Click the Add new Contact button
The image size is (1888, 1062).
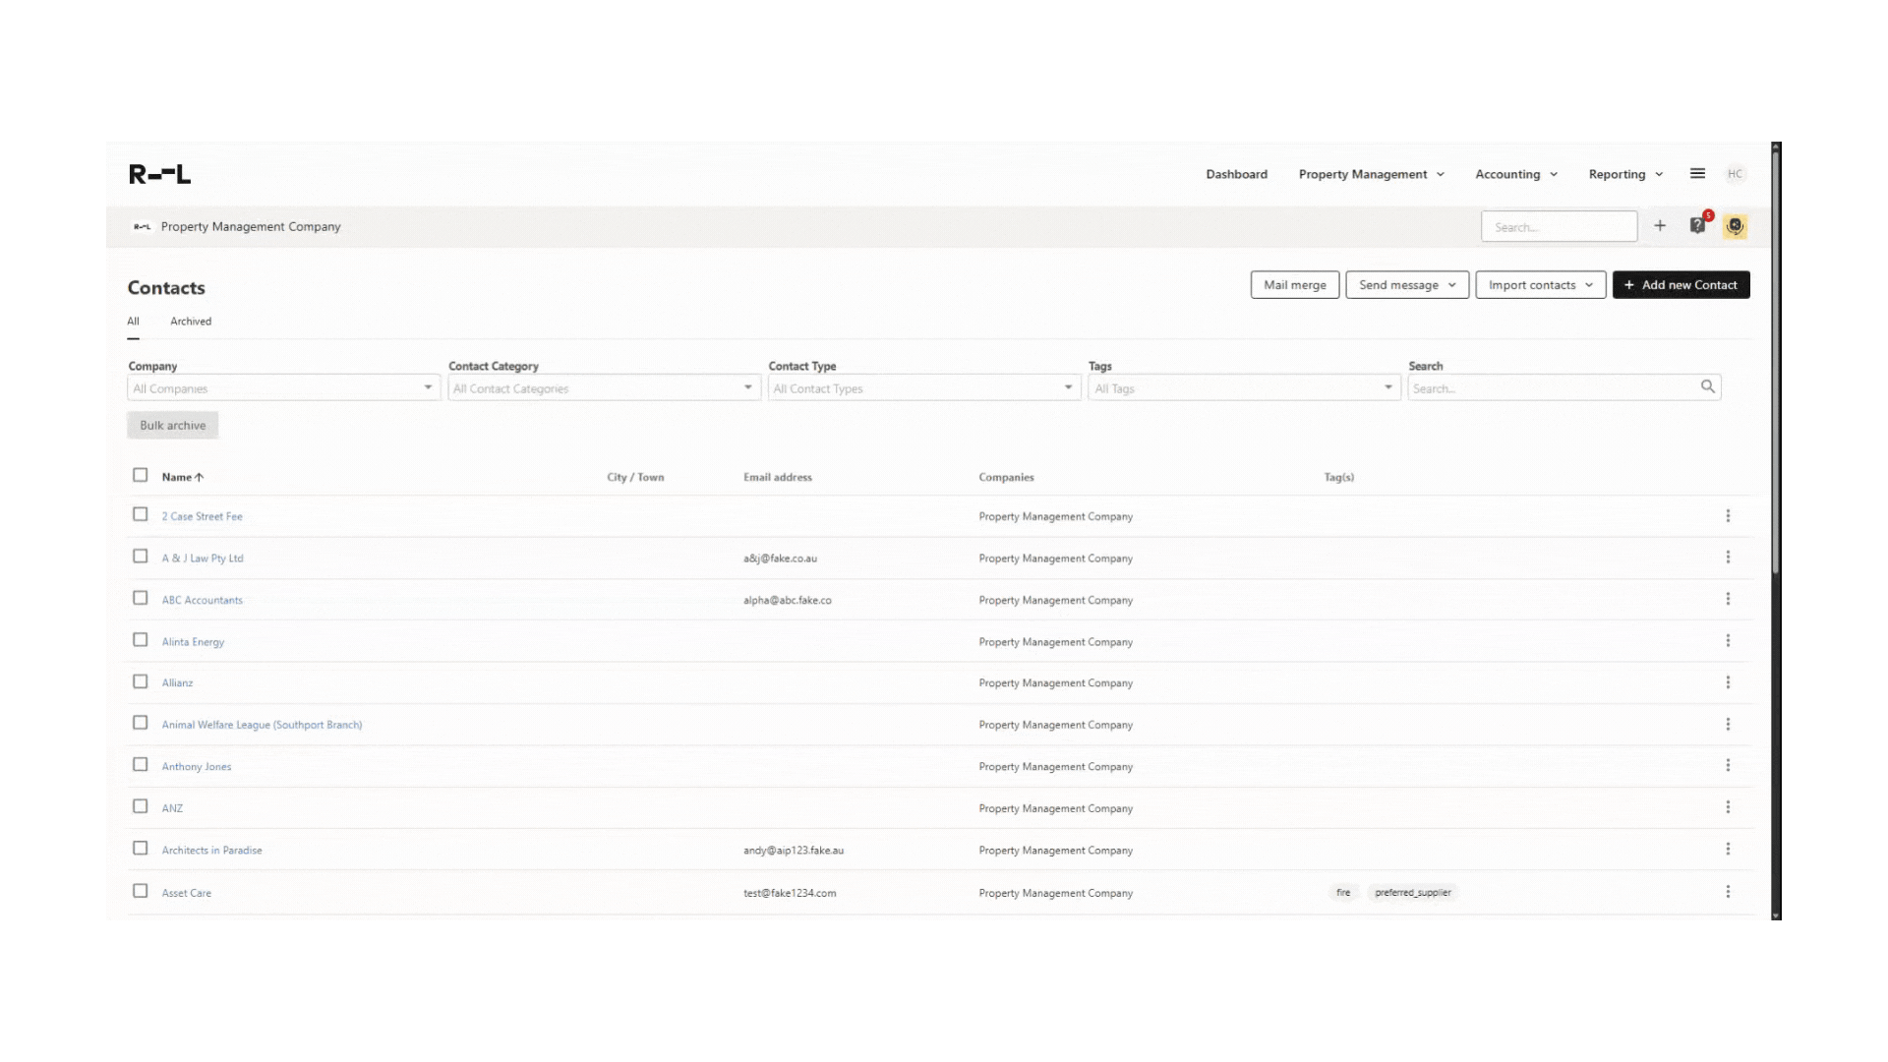pyautogui.click(x=1681, y=285)
